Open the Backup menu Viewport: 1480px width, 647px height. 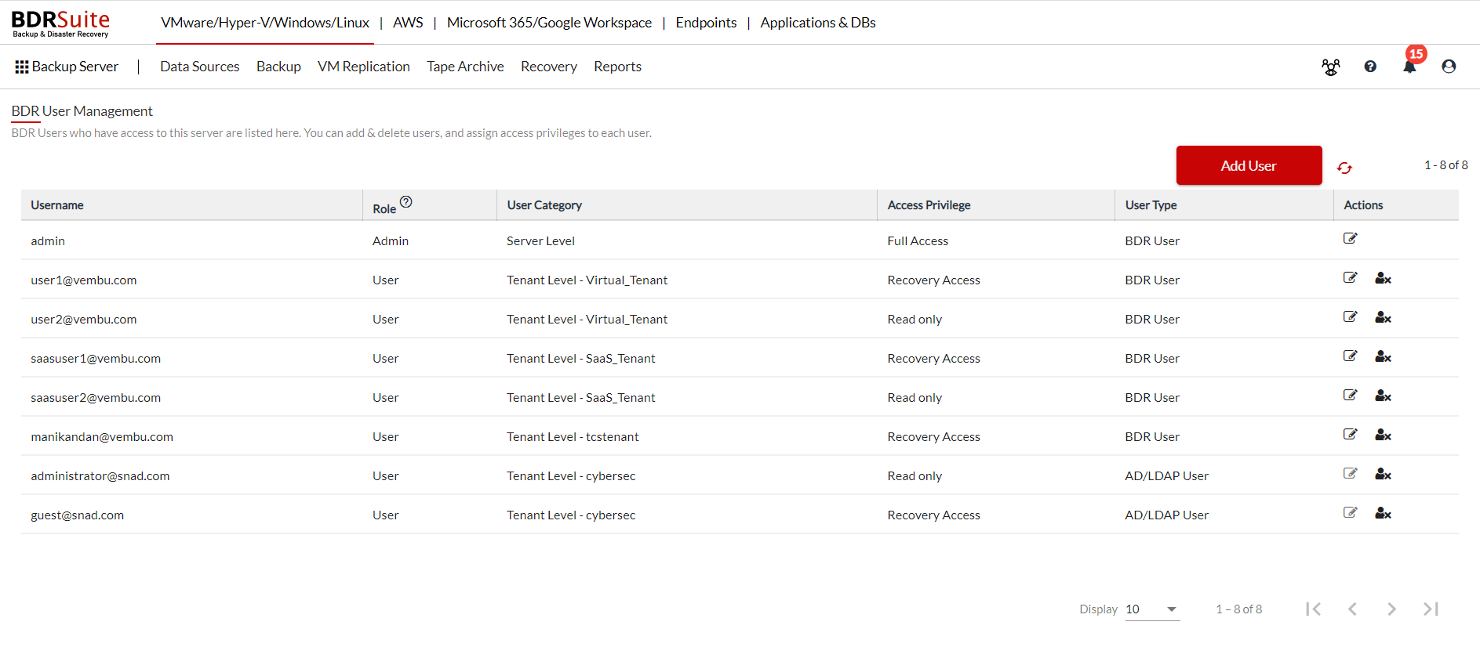278,67
